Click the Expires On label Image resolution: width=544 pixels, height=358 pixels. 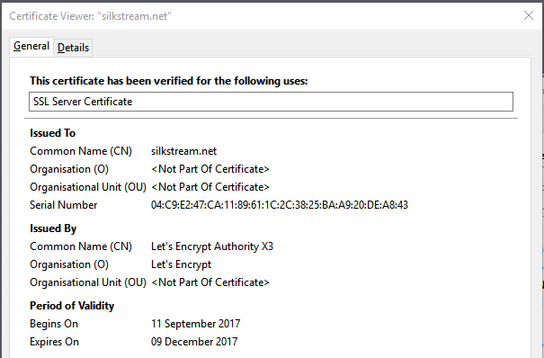[x=54, y=342]
